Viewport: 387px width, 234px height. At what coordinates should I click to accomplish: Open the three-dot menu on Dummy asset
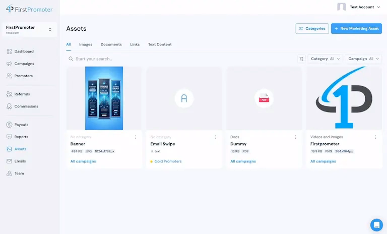[295, 137]
